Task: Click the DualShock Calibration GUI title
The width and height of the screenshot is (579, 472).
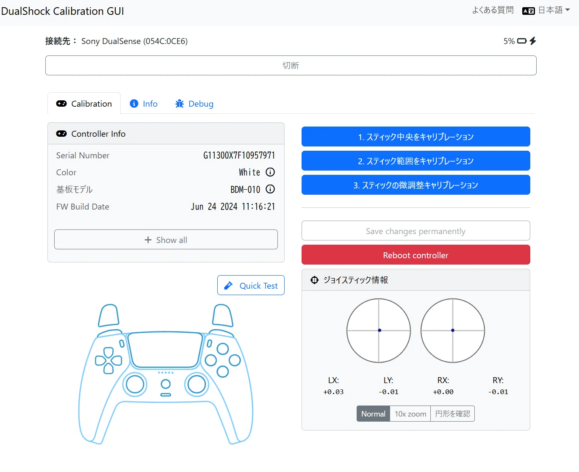Action: coord(63,11)
